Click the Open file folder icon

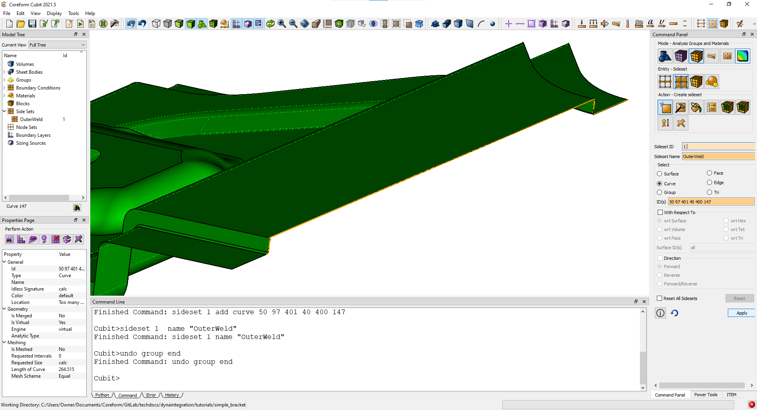pos(21,24)
